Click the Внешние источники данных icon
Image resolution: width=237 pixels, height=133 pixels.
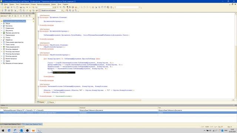tap(4, 63)
